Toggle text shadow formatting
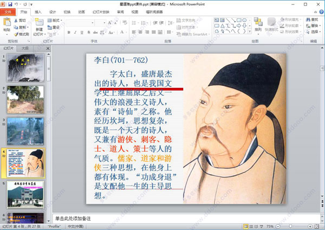 pyautogui.click(x=89, y=32)
